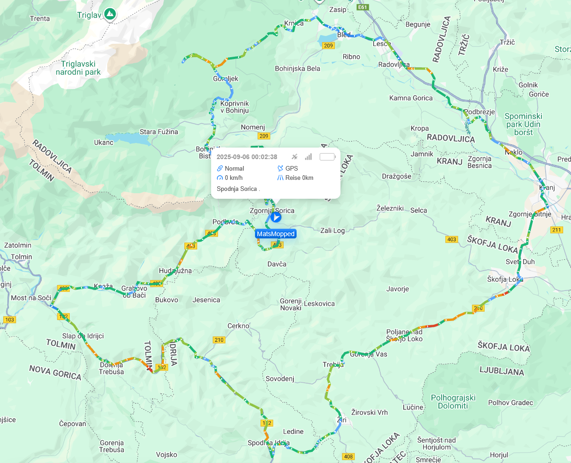The width and height of the screenshot is (571, 463).
Task: Click the road 210 shield near Cerkno
Action: click(x=219, y=340)
